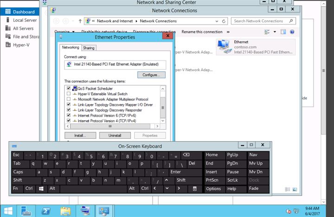Click the Nav key on On-Screen Keyboard
Image resolution: width=334 pixels, height=217 pixels.
(258, 155)
